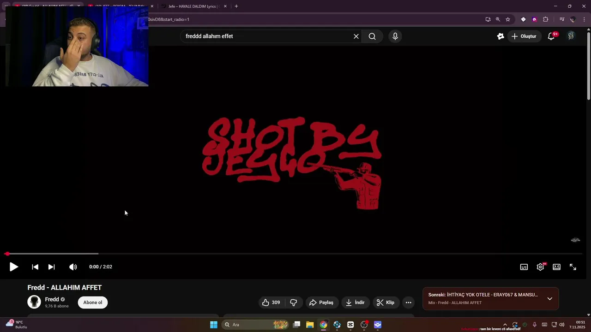Share the video via Paylaş
Viewport: 591px width, 332px height.
coord(321,302)
